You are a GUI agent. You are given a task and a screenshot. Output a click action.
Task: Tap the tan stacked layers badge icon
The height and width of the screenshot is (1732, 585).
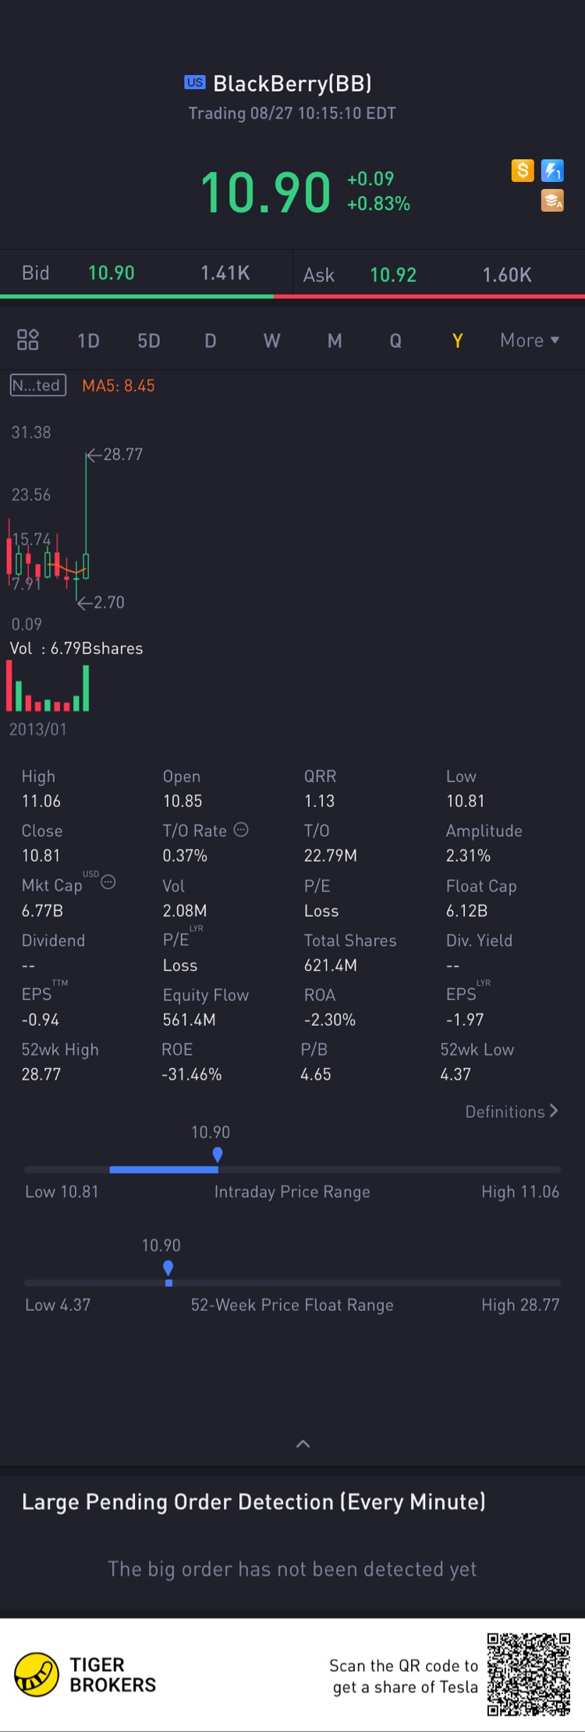pyautogui.click(x=552, y=201)
